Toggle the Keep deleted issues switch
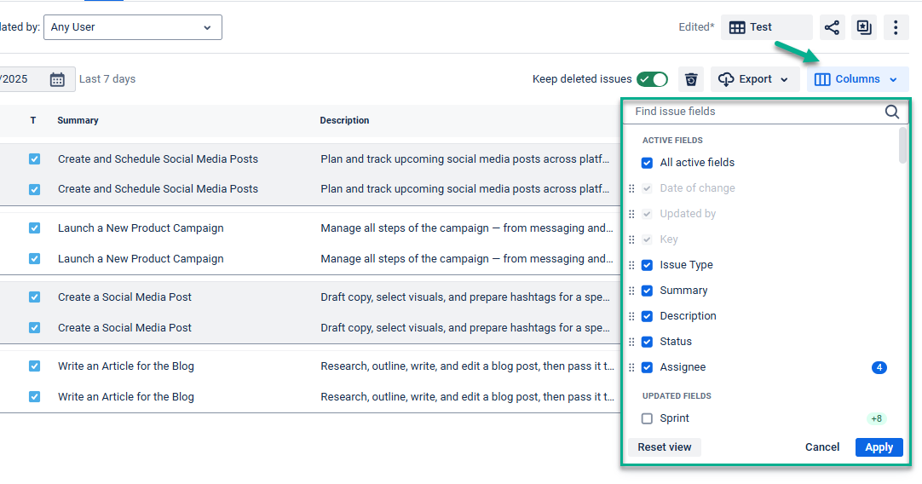The width and height of the screenshot is (922, 484). pyautogui.click(x=652, y=79)
